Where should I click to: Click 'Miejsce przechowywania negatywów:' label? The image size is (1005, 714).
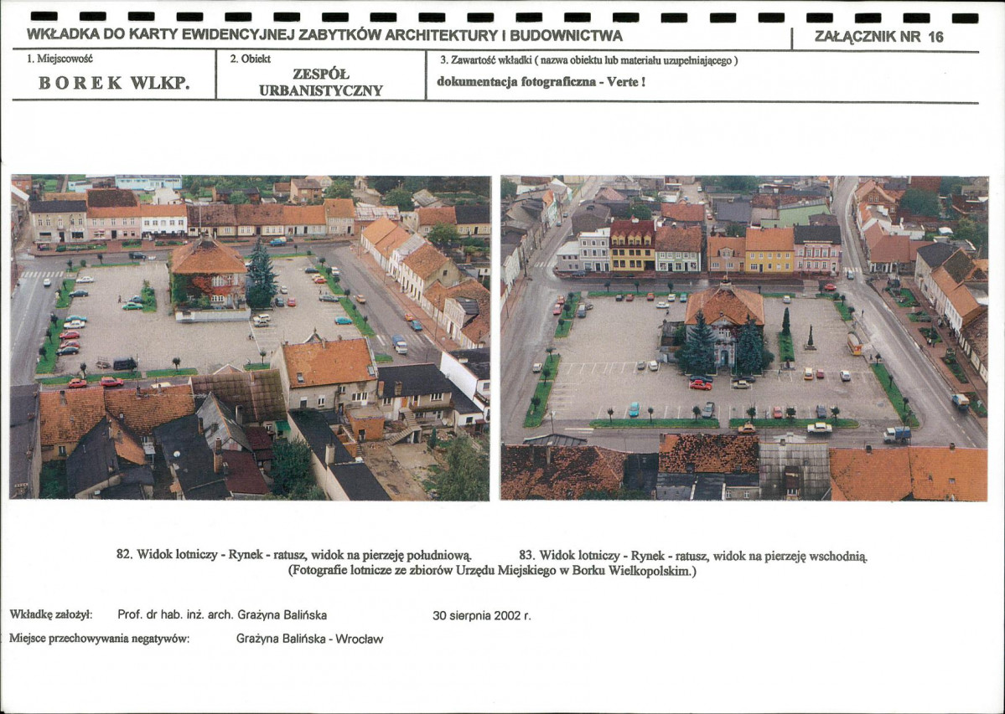[x=100, y=639]
